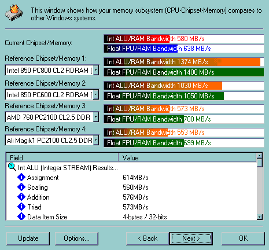Click the results list scroll down arrow
The width and height of the screenshot is (269, 250).
pyautogui.click(x=260, y=217)
